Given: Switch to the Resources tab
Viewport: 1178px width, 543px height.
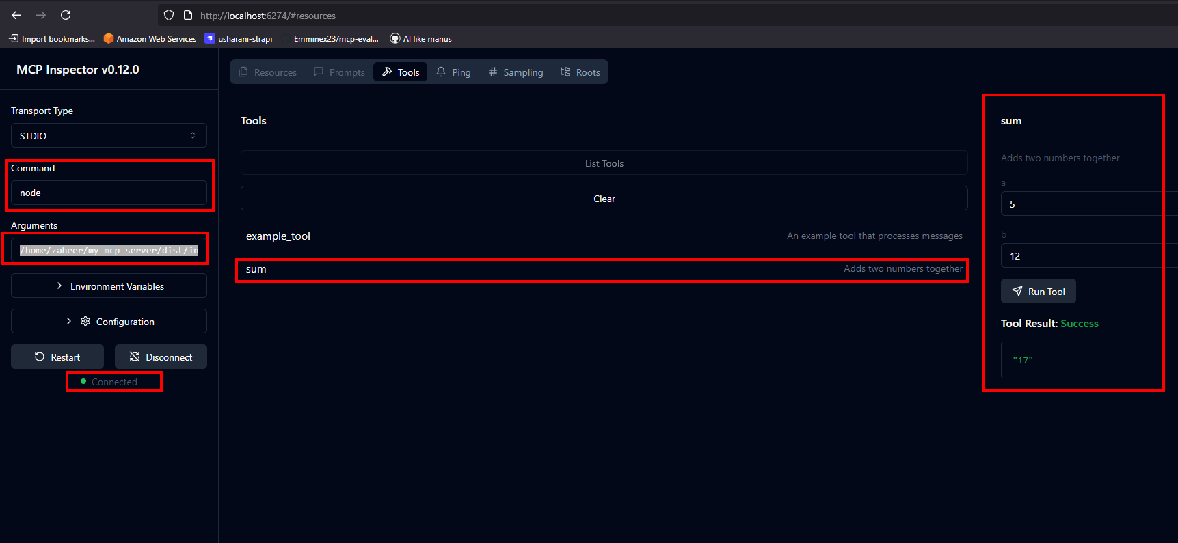Looking at the screenshot, I should coord(267,72).
